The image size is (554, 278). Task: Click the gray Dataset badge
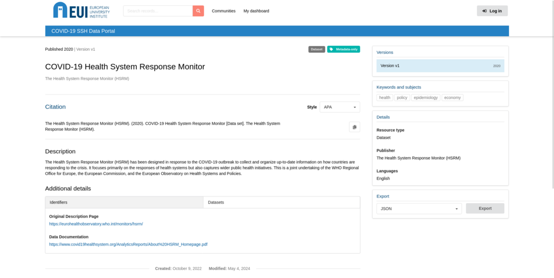click(x=316, y=49)
